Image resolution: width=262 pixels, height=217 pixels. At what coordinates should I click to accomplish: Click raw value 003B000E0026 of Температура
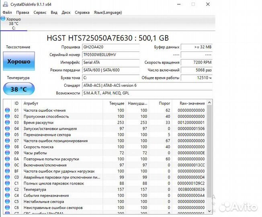click(191, 189)
